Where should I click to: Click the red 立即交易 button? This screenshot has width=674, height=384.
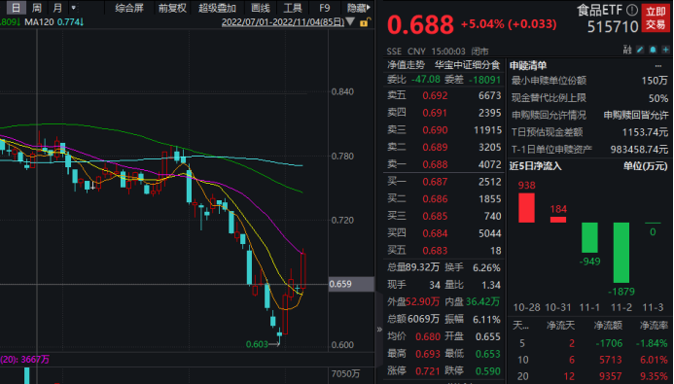(x=656, y=18)
